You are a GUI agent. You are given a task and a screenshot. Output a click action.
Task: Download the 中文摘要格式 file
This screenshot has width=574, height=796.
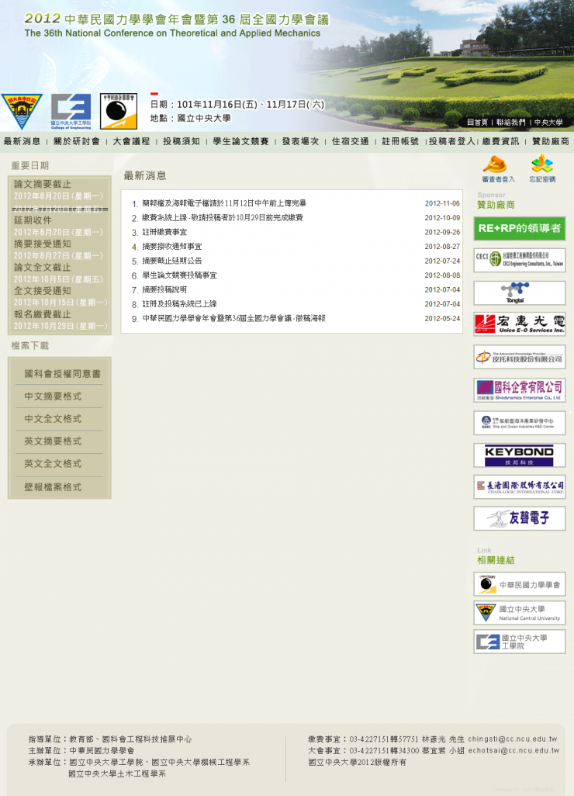click(x=53, y=396)
